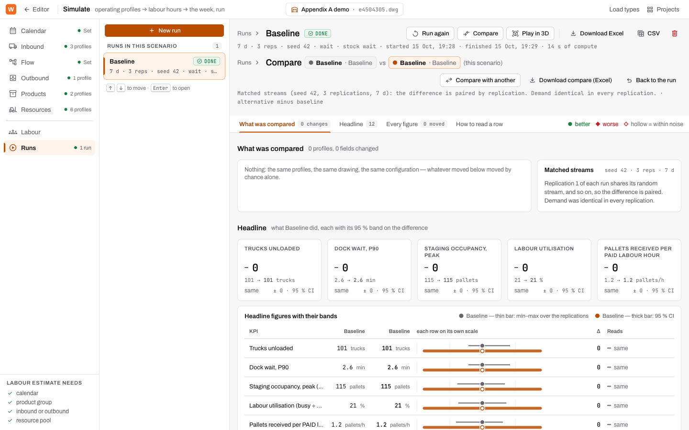Click the Trucks unloaded KPI card
Image resolution: width=689 pixels, height=430 pixels.
[x=279, y=270]
